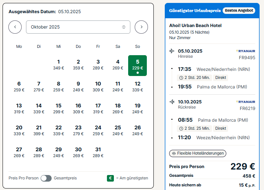
Task: Click the Ryanair logo for flight FR9495
Action: (x=246, y=51)
